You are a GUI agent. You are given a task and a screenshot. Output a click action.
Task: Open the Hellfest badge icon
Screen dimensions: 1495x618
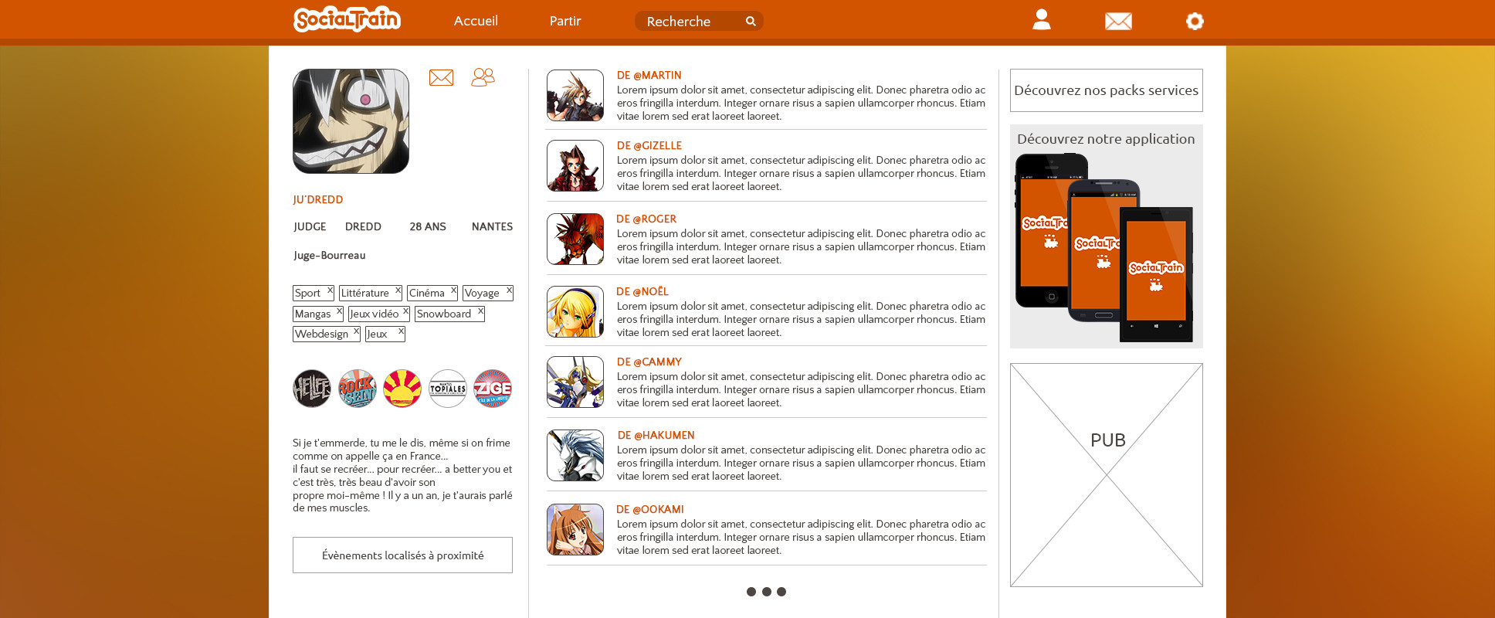click(x=312, y=389)
